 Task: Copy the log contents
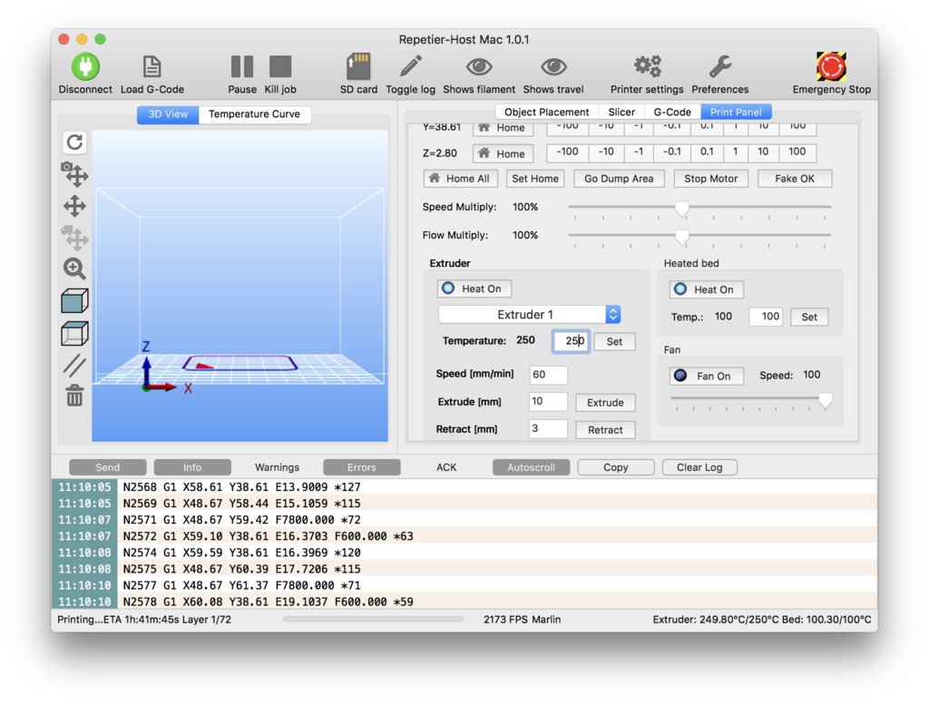click(x=616, y=467)
